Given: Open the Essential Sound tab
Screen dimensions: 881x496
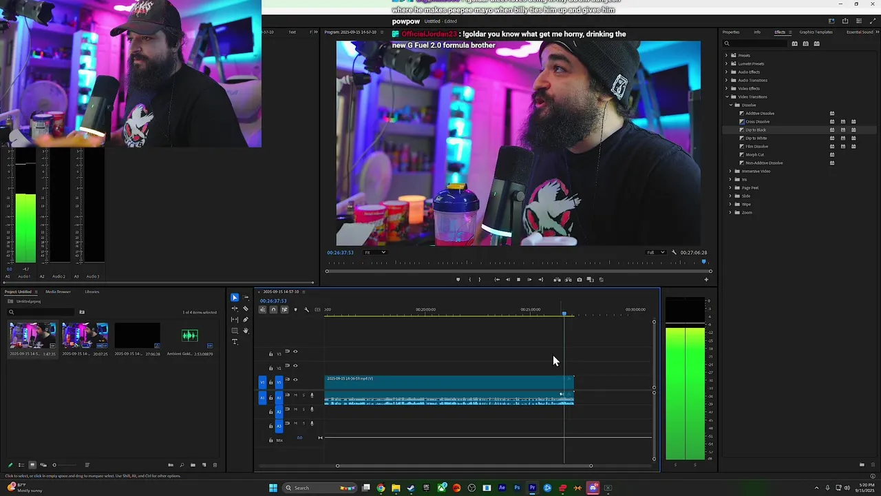Looking at the screenshot, I should click(860, 32).
